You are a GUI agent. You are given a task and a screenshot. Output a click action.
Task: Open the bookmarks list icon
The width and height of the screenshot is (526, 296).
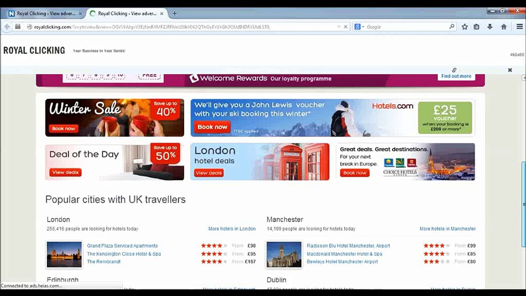click(477, 27)
